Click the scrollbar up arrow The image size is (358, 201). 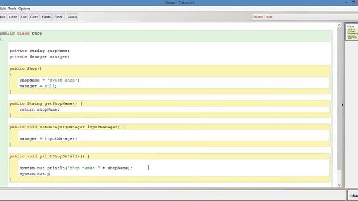[339, 25]
